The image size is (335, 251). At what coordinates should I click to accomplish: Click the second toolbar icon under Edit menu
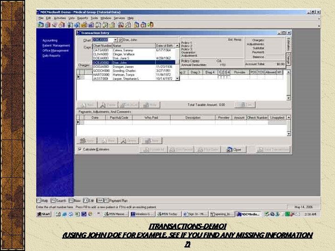[x=47, y=25]
